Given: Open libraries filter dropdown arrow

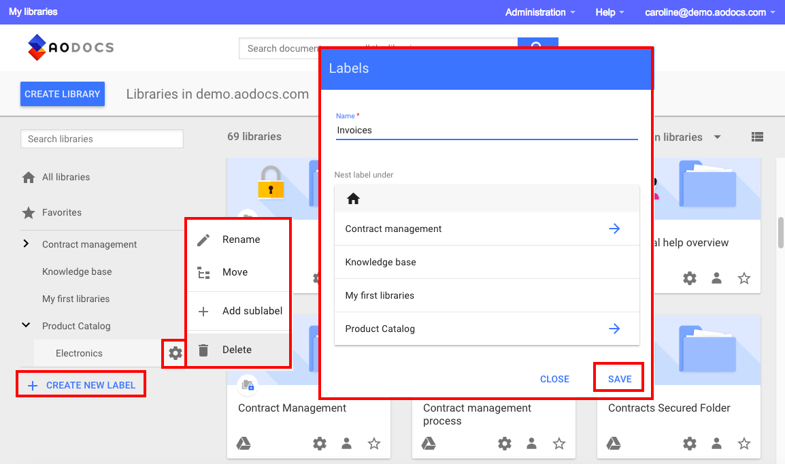Looking at the screenshot, I should [718, 137].
